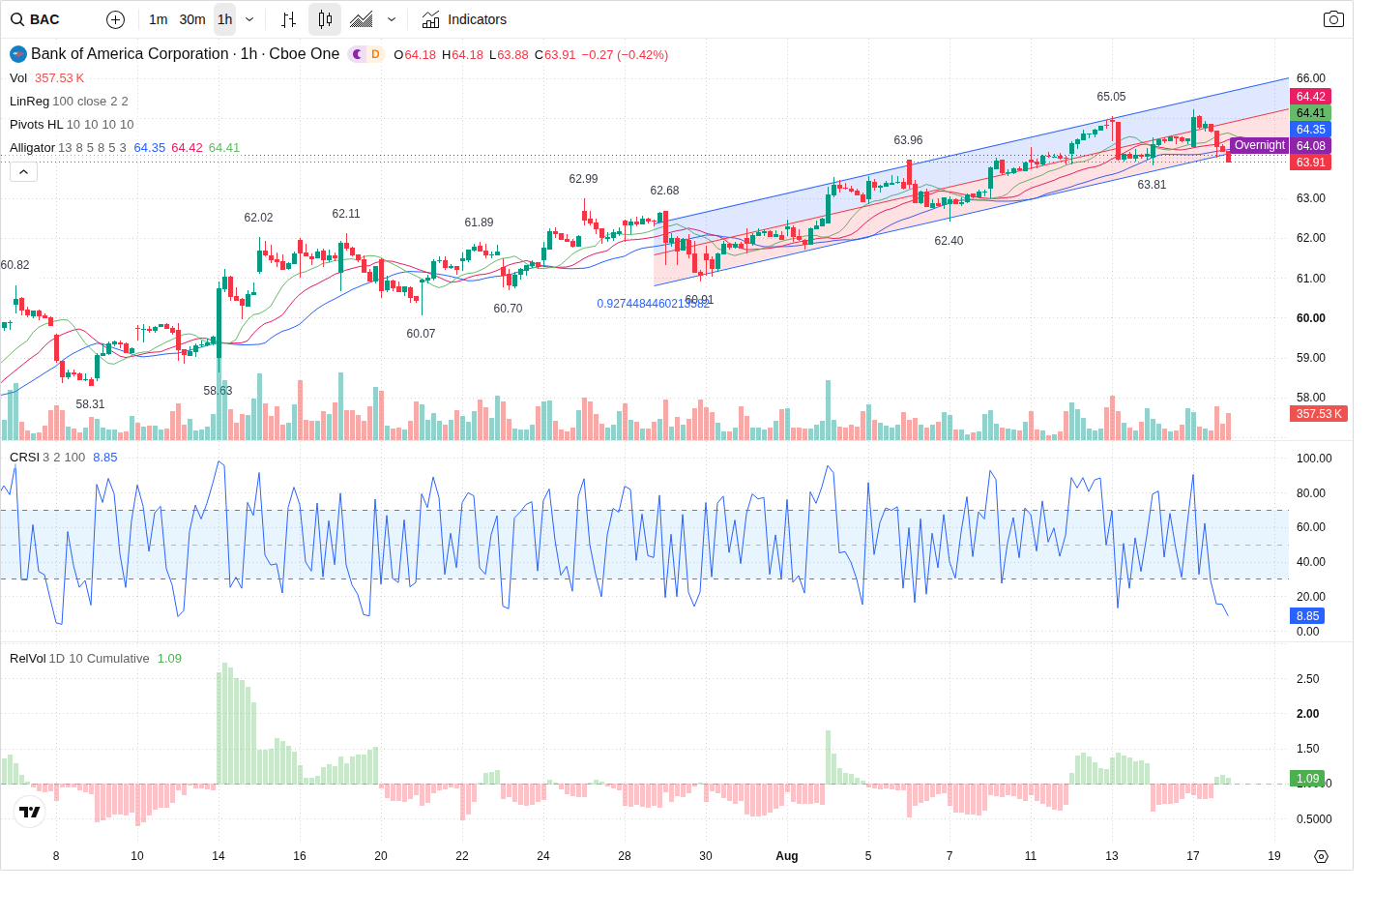Select the RelVol indicator legend
Viewport: 1373px width, 919px height.
(x=27, y=659)
